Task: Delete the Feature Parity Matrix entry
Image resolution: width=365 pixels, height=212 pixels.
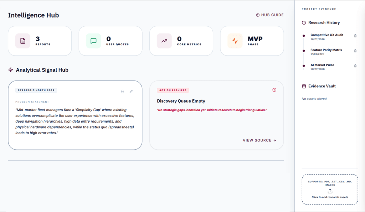Action: (355, 51)
